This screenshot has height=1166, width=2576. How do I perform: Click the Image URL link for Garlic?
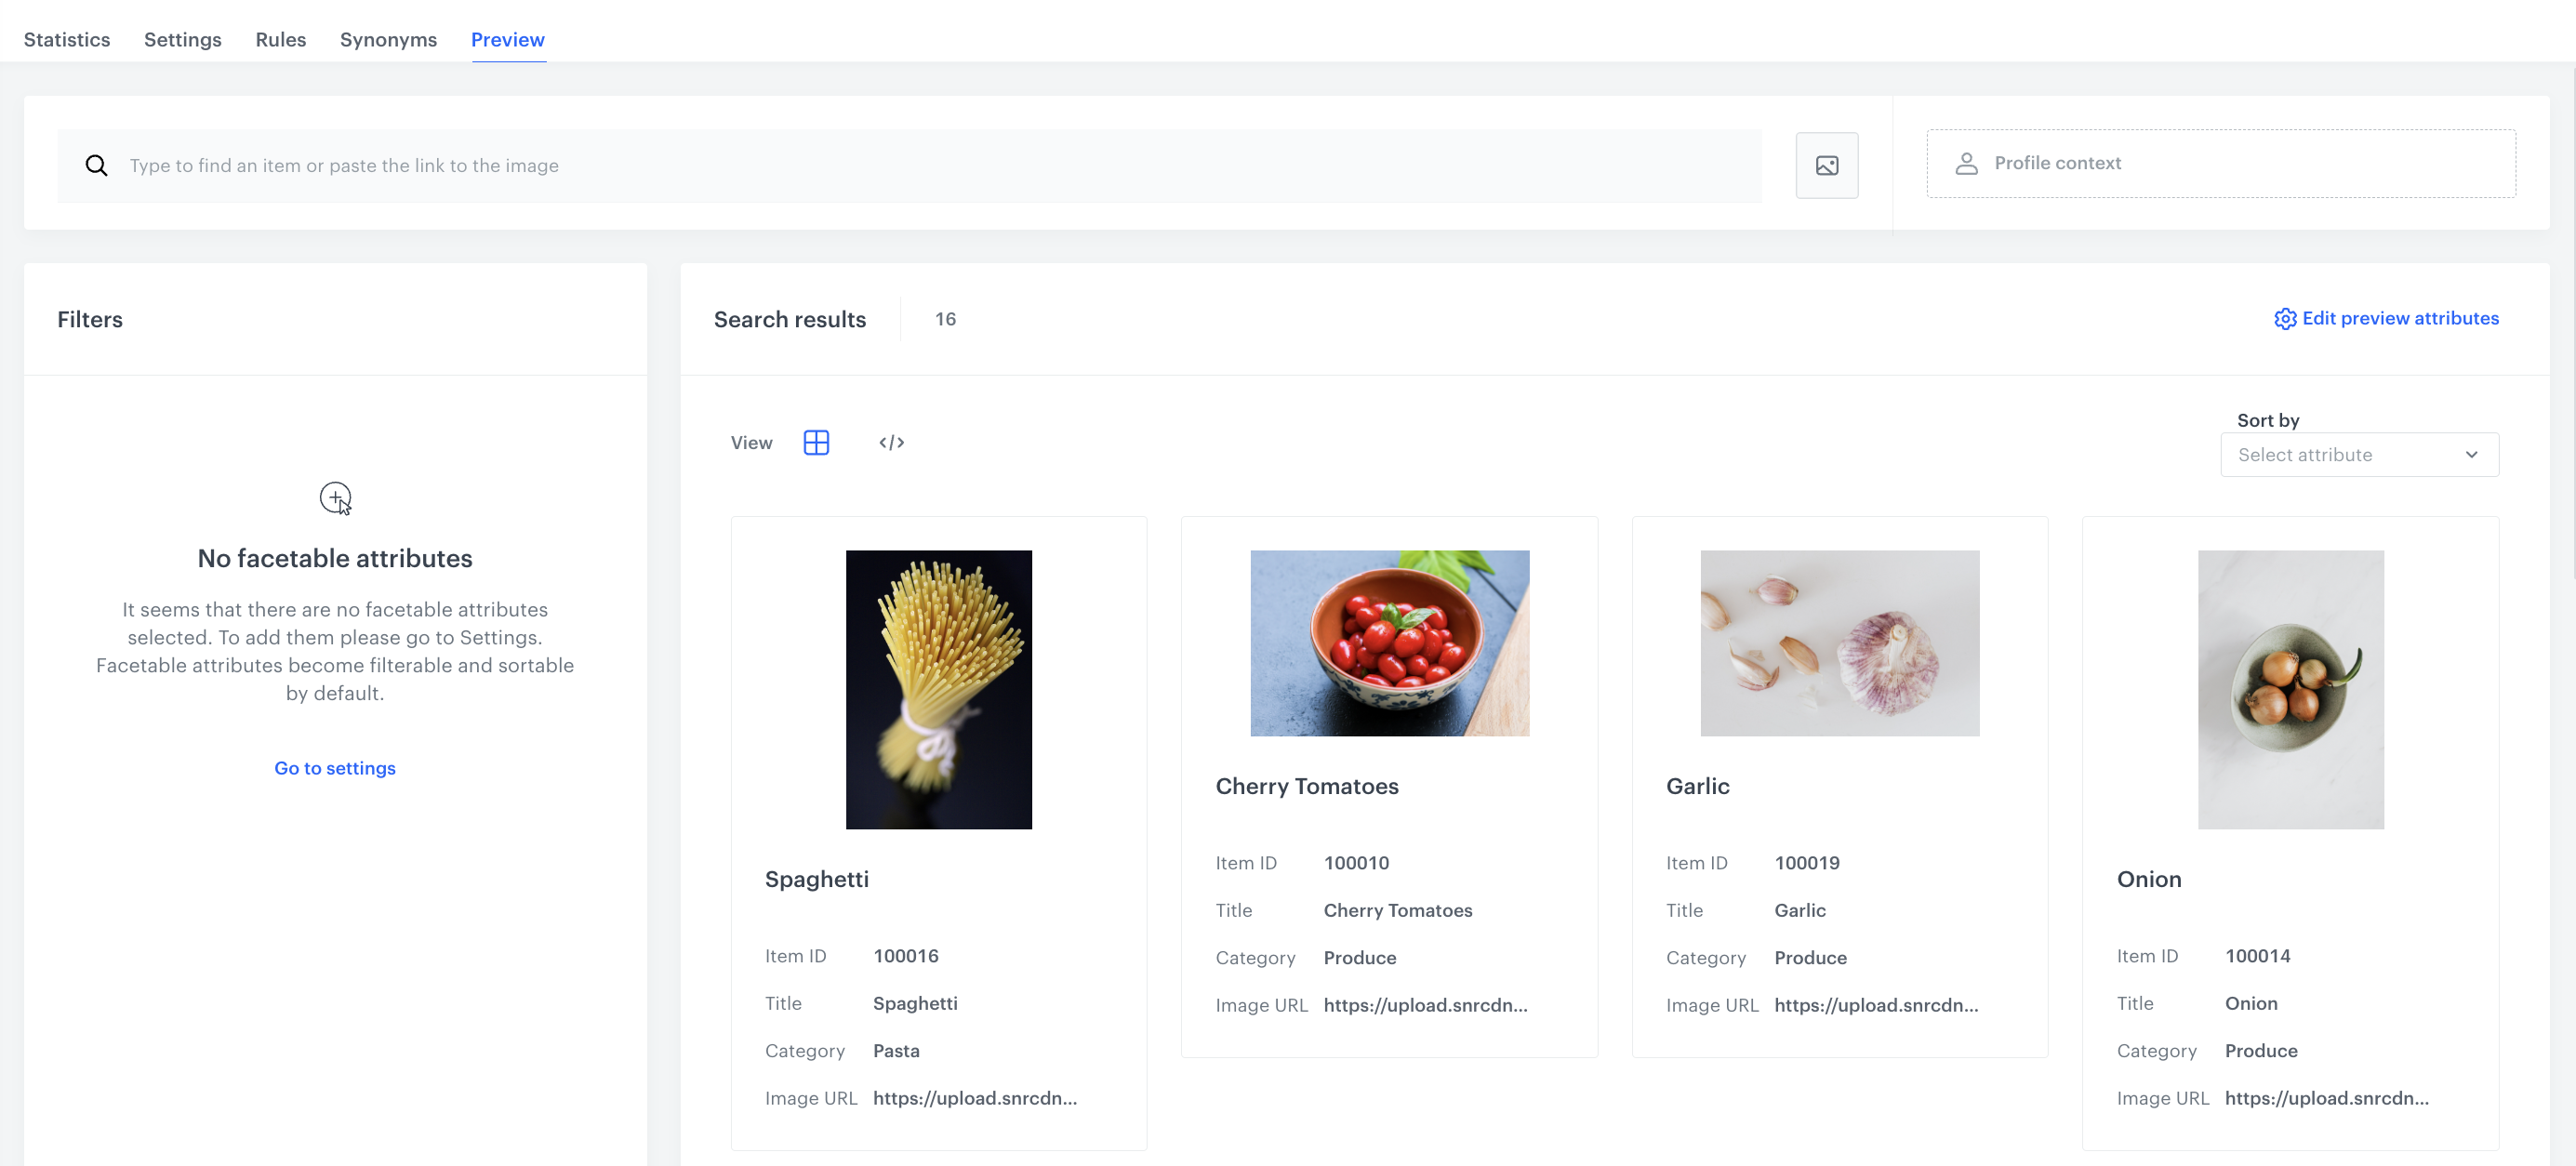pos(1875,1005)
